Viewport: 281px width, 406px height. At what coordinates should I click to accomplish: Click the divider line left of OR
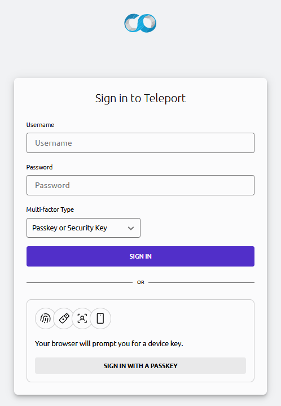pos(80,282)
